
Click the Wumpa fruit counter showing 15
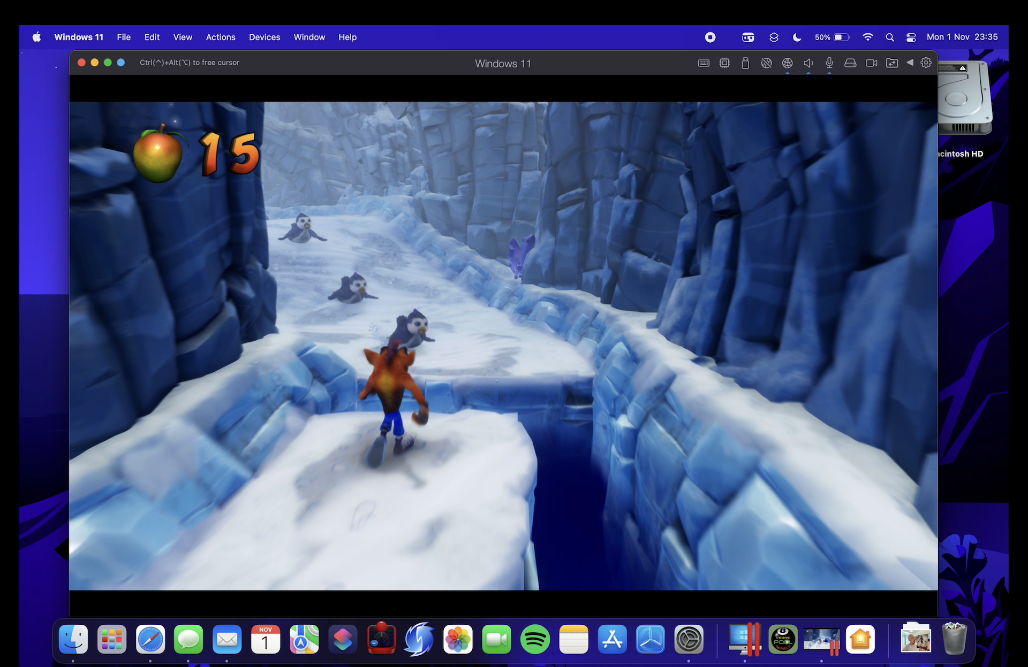196,154
